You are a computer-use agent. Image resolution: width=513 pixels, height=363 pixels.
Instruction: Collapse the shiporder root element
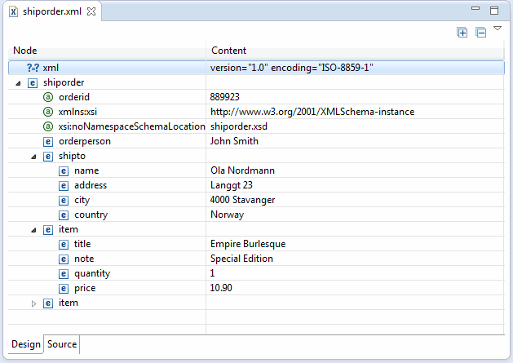pos(18,82)
